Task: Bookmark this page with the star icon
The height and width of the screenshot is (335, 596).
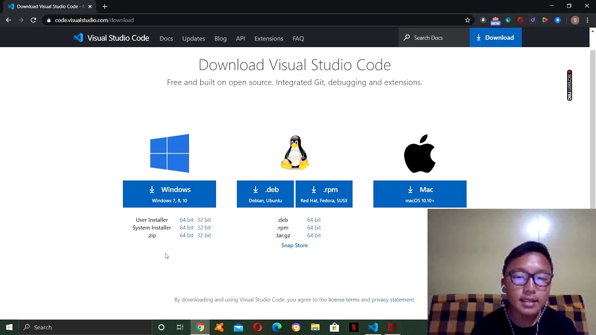Action: pos(467,20)
